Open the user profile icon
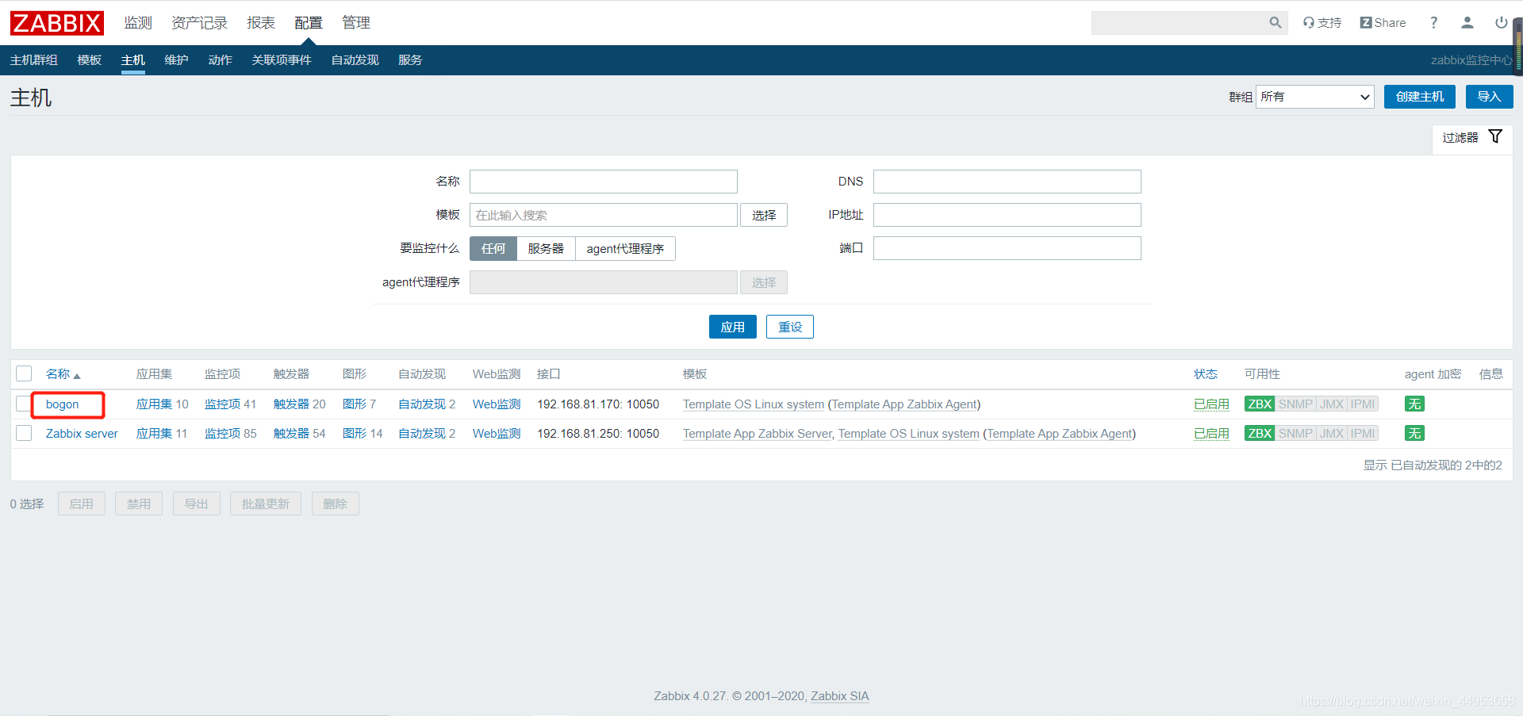The width and height of the screenshot is (1523, 716). (x=1467, y=23)
